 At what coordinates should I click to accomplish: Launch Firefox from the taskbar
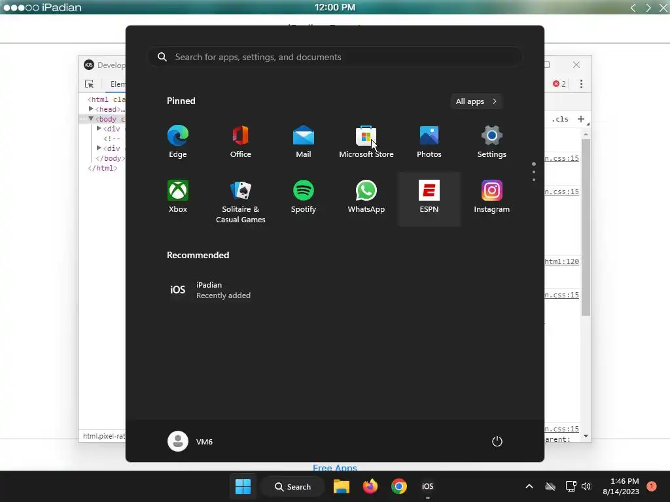(370, 486)
